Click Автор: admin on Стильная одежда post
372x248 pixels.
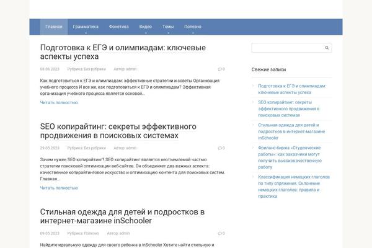[x=118, y=233]
